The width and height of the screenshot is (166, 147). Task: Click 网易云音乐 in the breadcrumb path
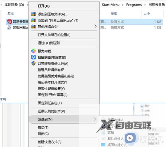coord(156,5)
